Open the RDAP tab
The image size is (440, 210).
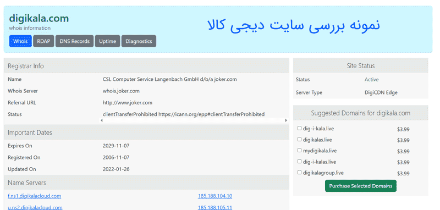point(43,41)
